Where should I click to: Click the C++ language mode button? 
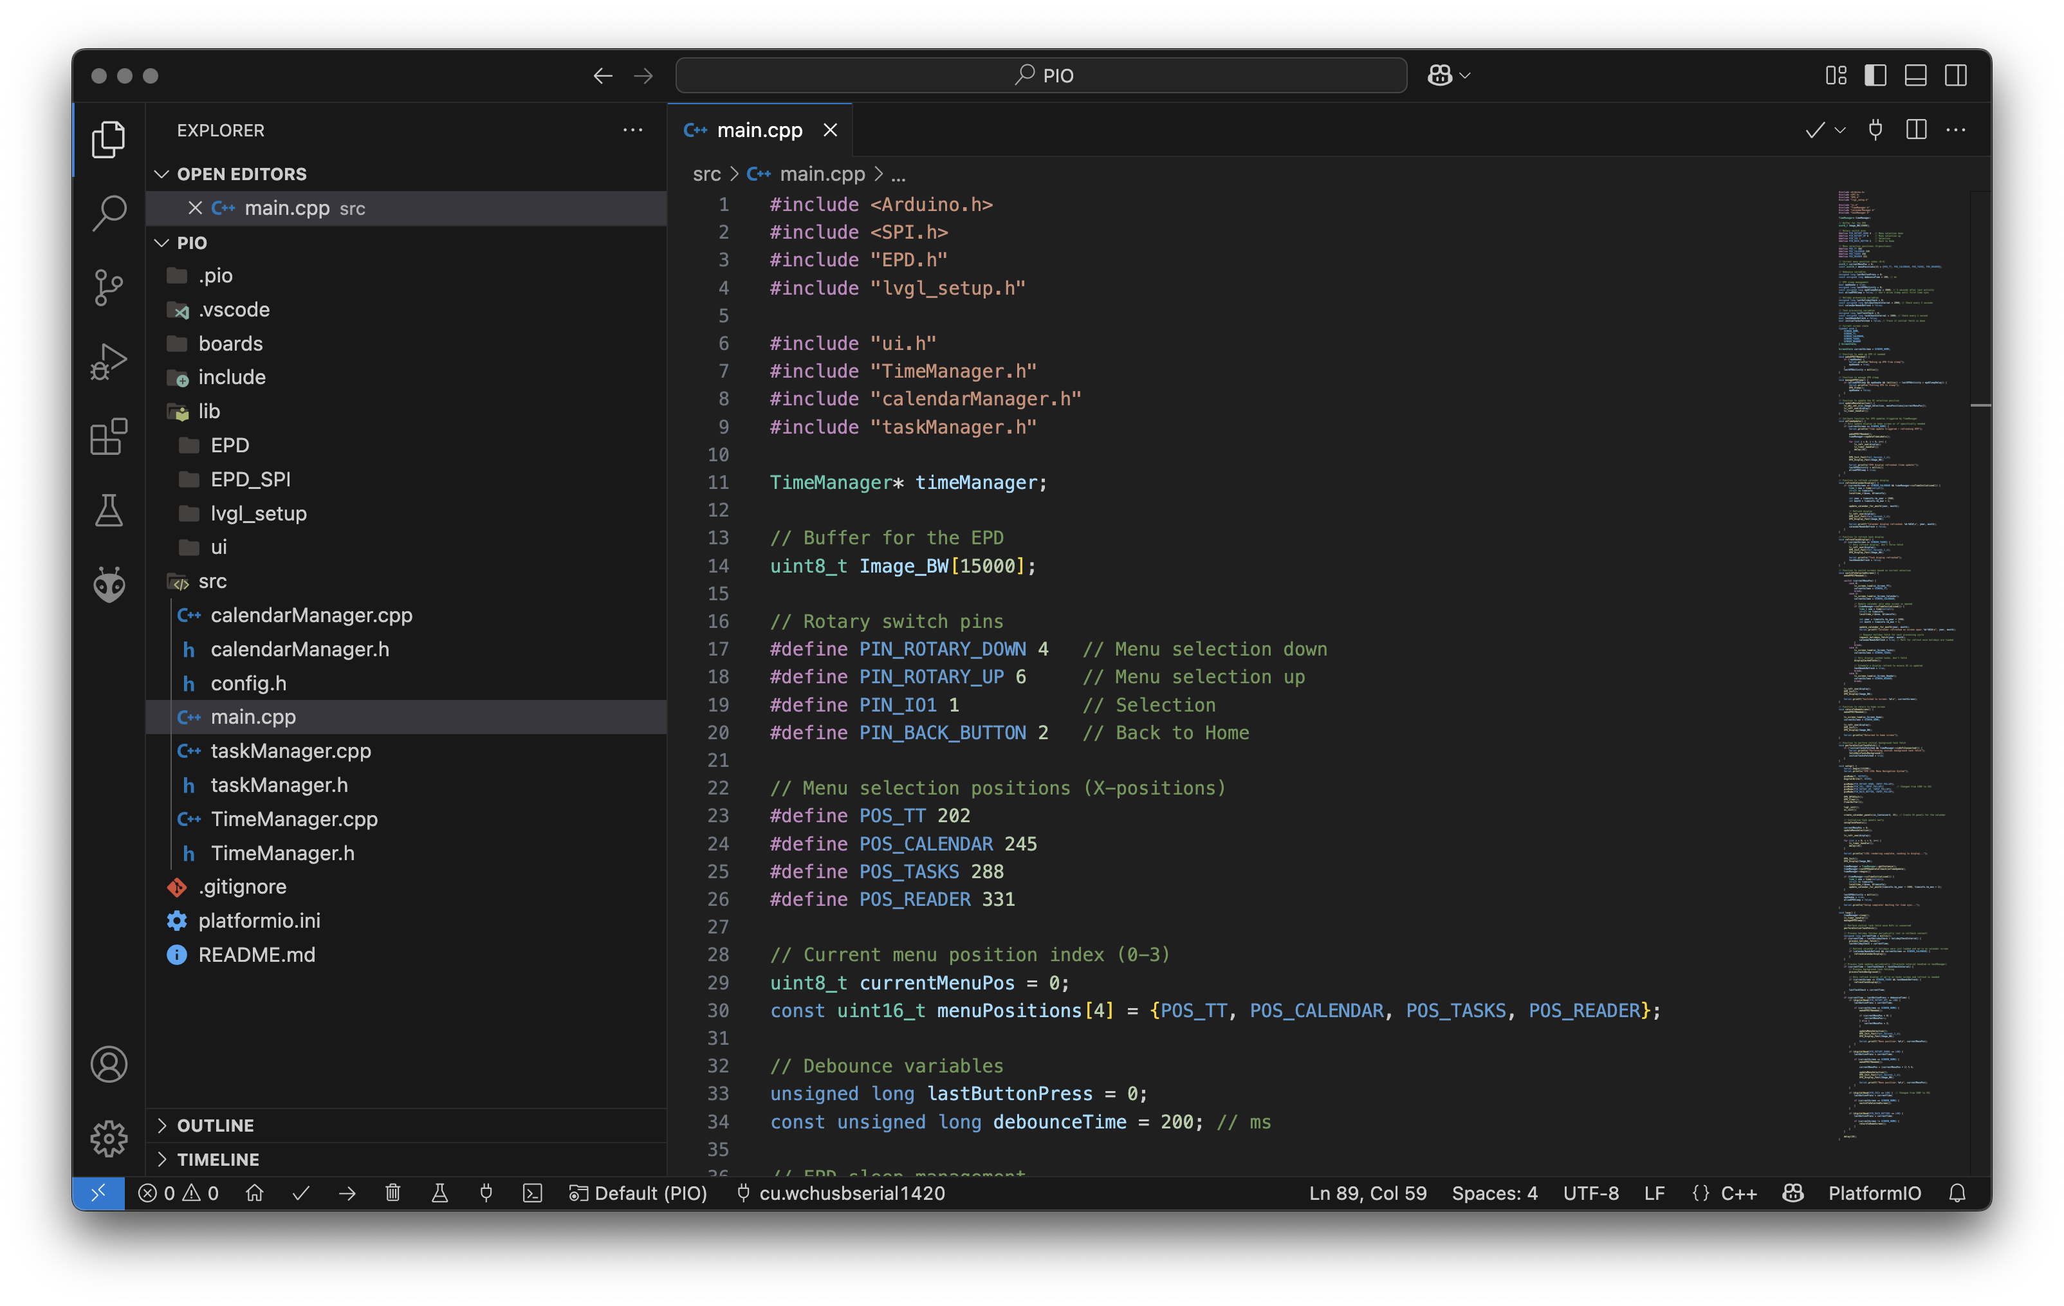click(1738, 1193)
